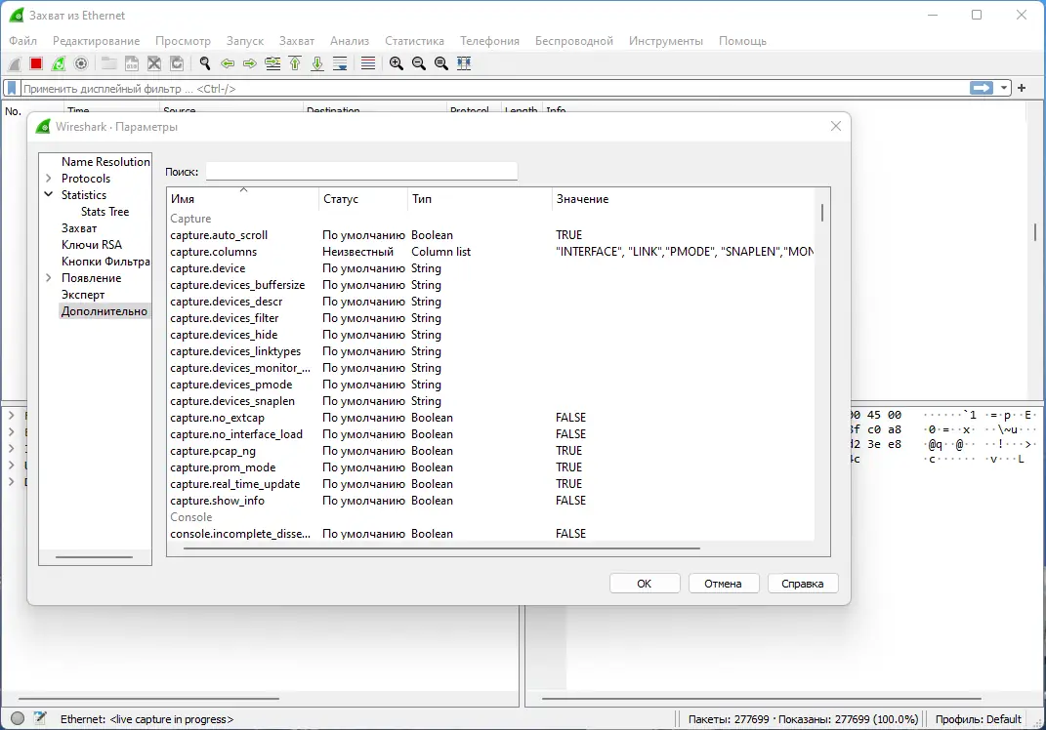The width and height of the screenshot is (1046, 730).
Task: Click the start capture shark fin icon
Action: pos(14,63)
